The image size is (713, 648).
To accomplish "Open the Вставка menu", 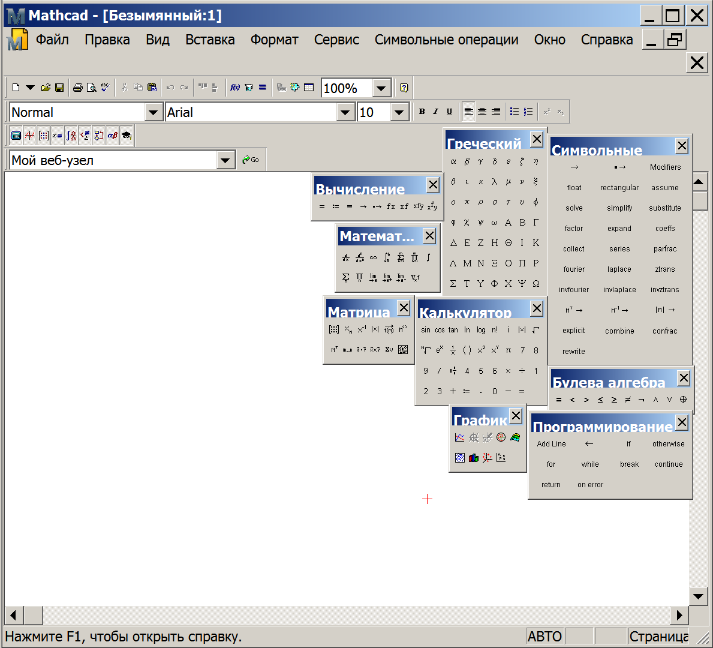I will pyautogui.click(x=210, y=40).
